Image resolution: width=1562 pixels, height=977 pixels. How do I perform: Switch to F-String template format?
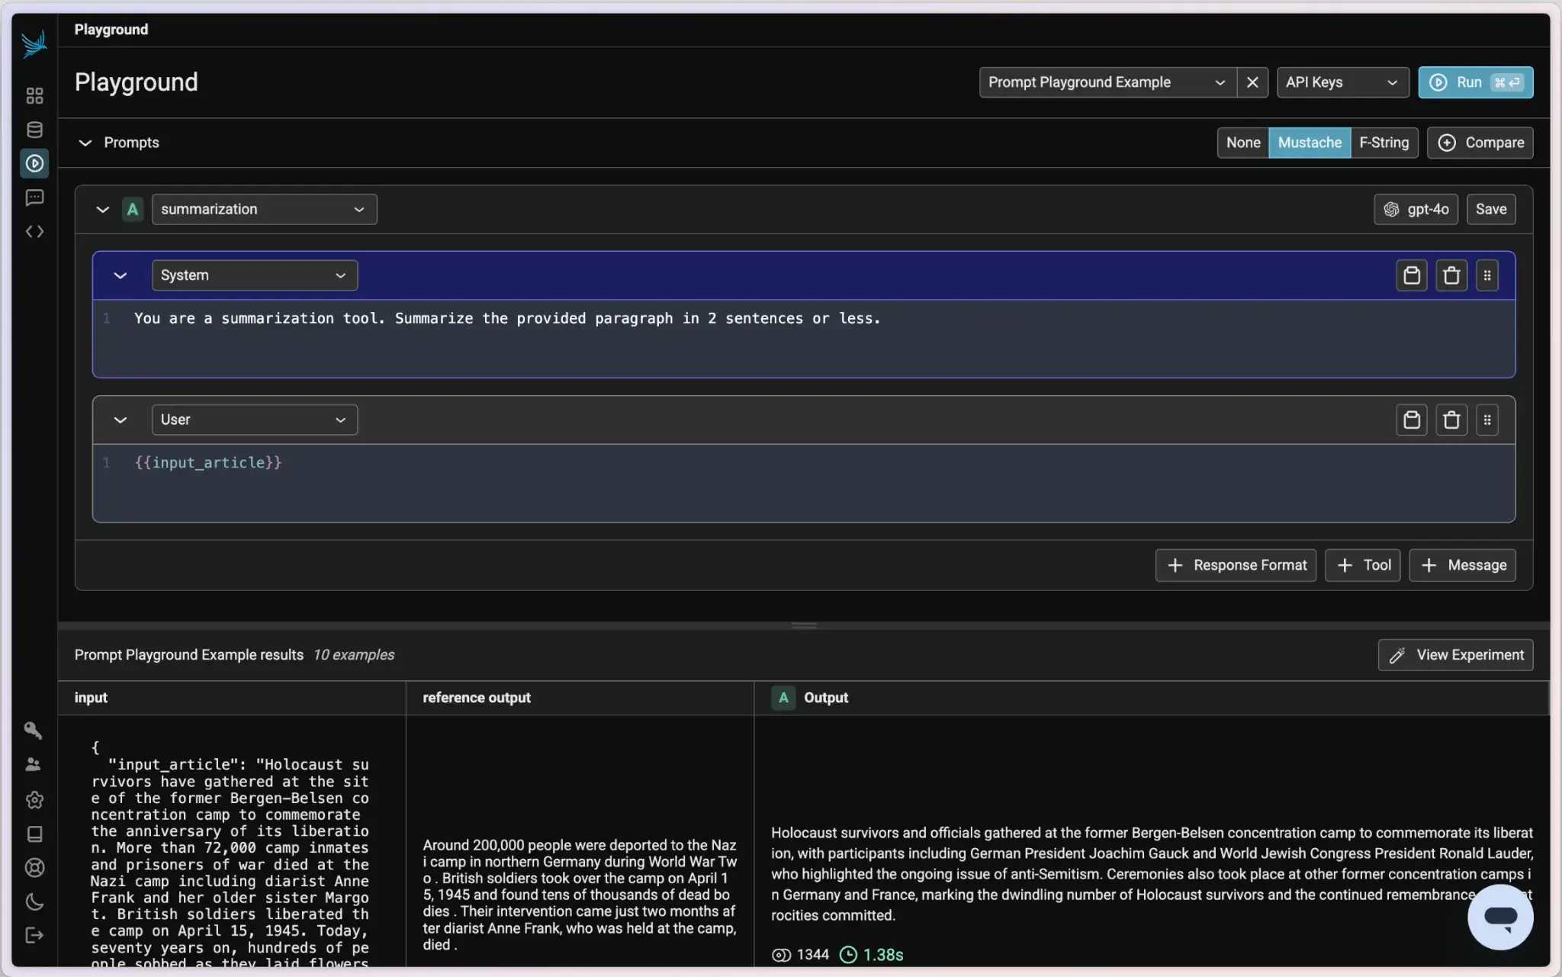1384,143
